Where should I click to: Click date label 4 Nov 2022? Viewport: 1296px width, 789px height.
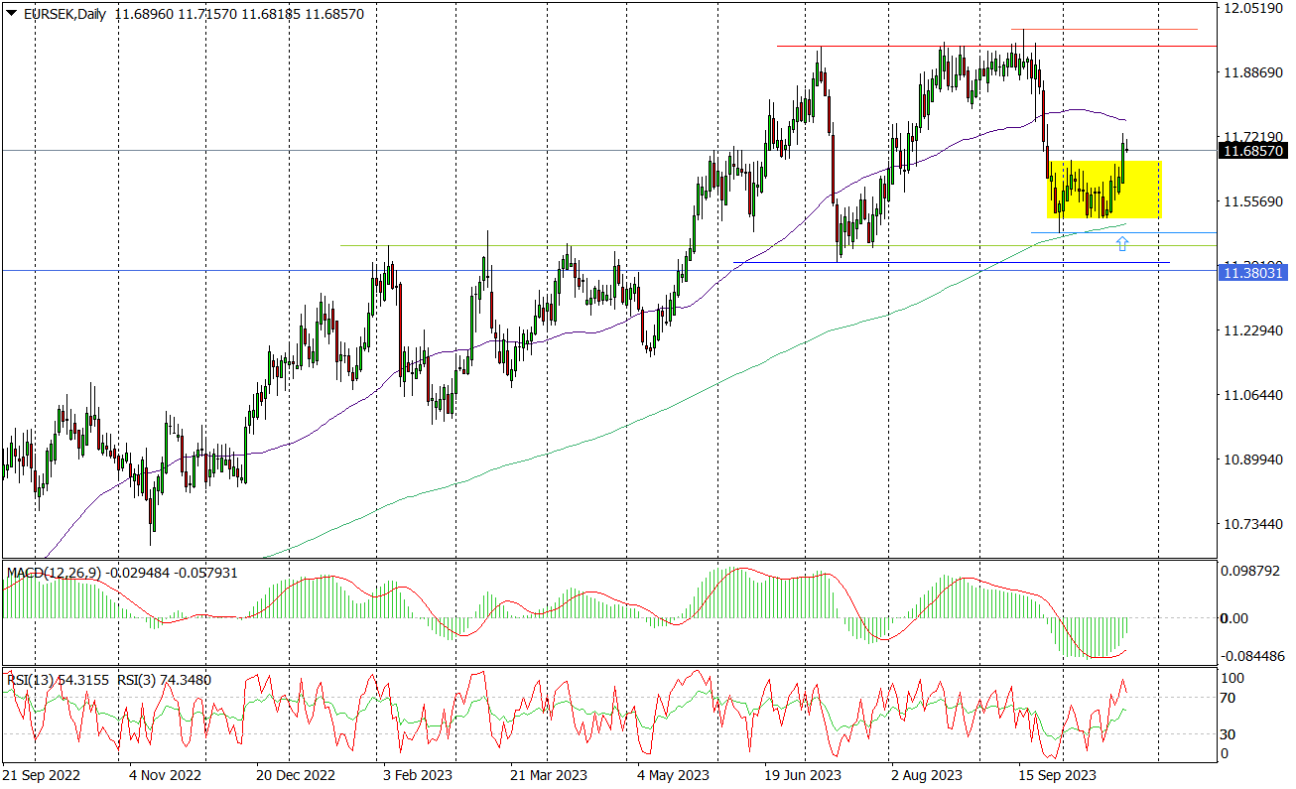[x=166, y=775]
